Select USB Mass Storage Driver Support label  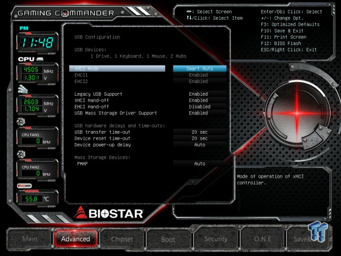116,113
